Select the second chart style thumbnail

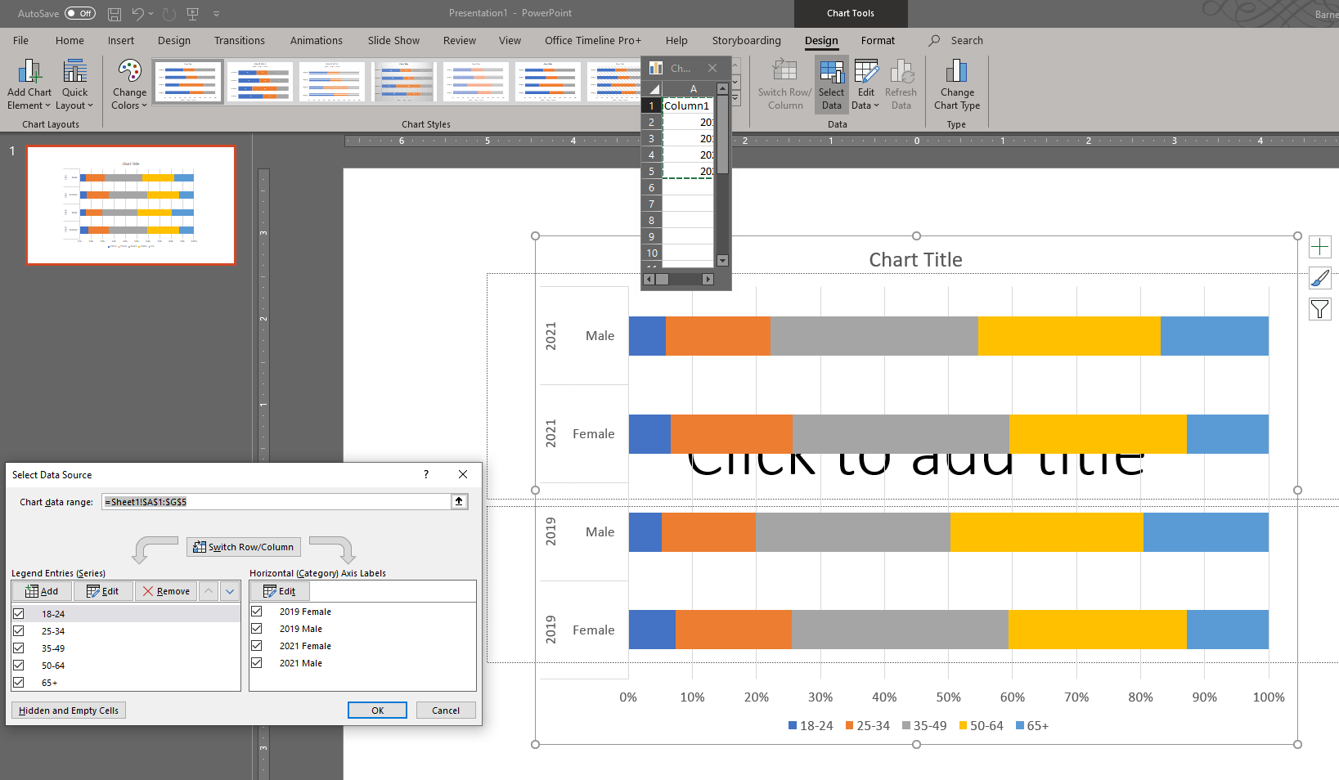(x=260, y=82)
